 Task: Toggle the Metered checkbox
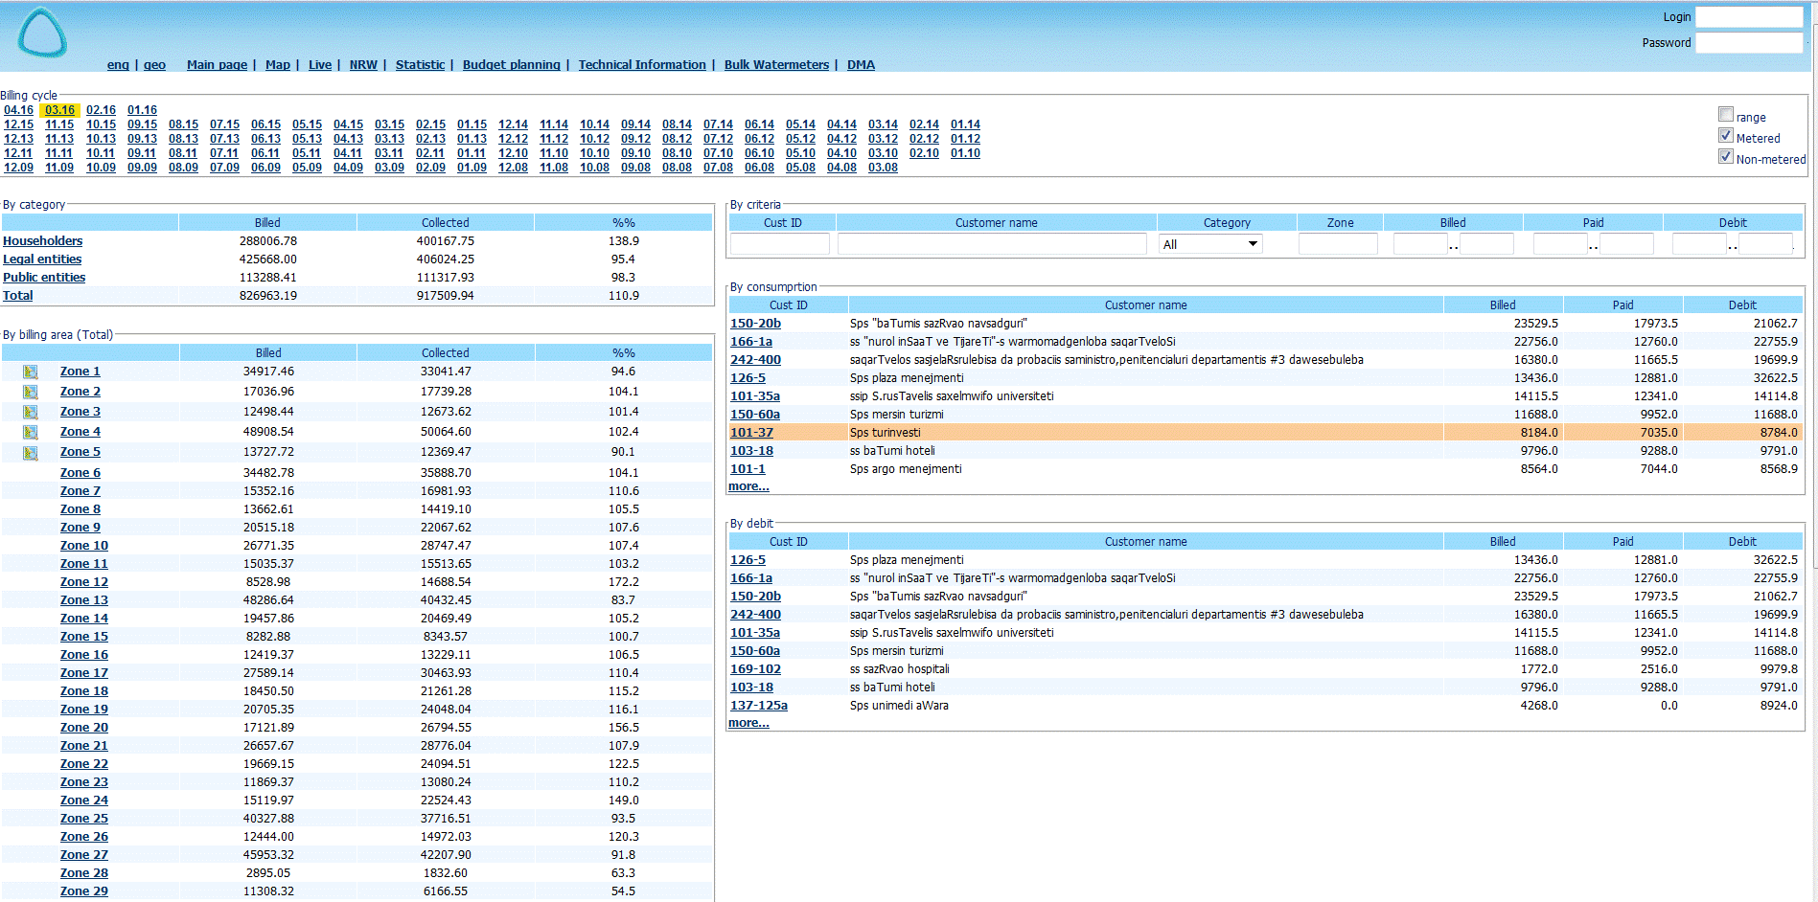click(x=1726, y=135)
